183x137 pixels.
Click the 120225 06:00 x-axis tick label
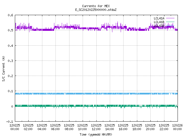(55, 127)
